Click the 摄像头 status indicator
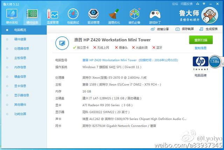Screen dimensions: 224x150 [121, 48]
